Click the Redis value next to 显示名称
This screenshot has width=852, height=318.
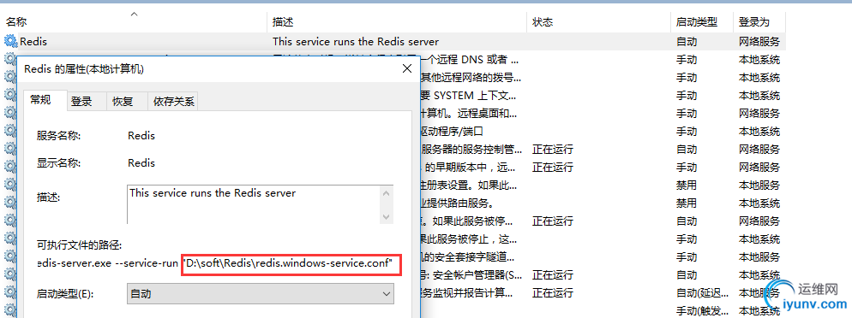tap(141, 162)
